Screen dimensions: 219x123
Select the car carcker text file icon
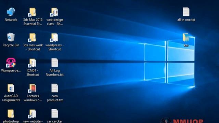click(x=55, y=113)
